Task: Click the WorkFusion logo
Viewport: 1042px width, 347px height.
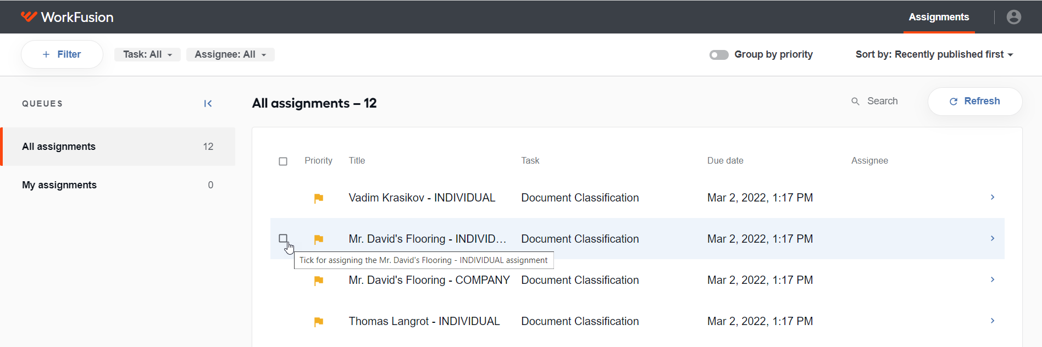Action: click(67, 17)
